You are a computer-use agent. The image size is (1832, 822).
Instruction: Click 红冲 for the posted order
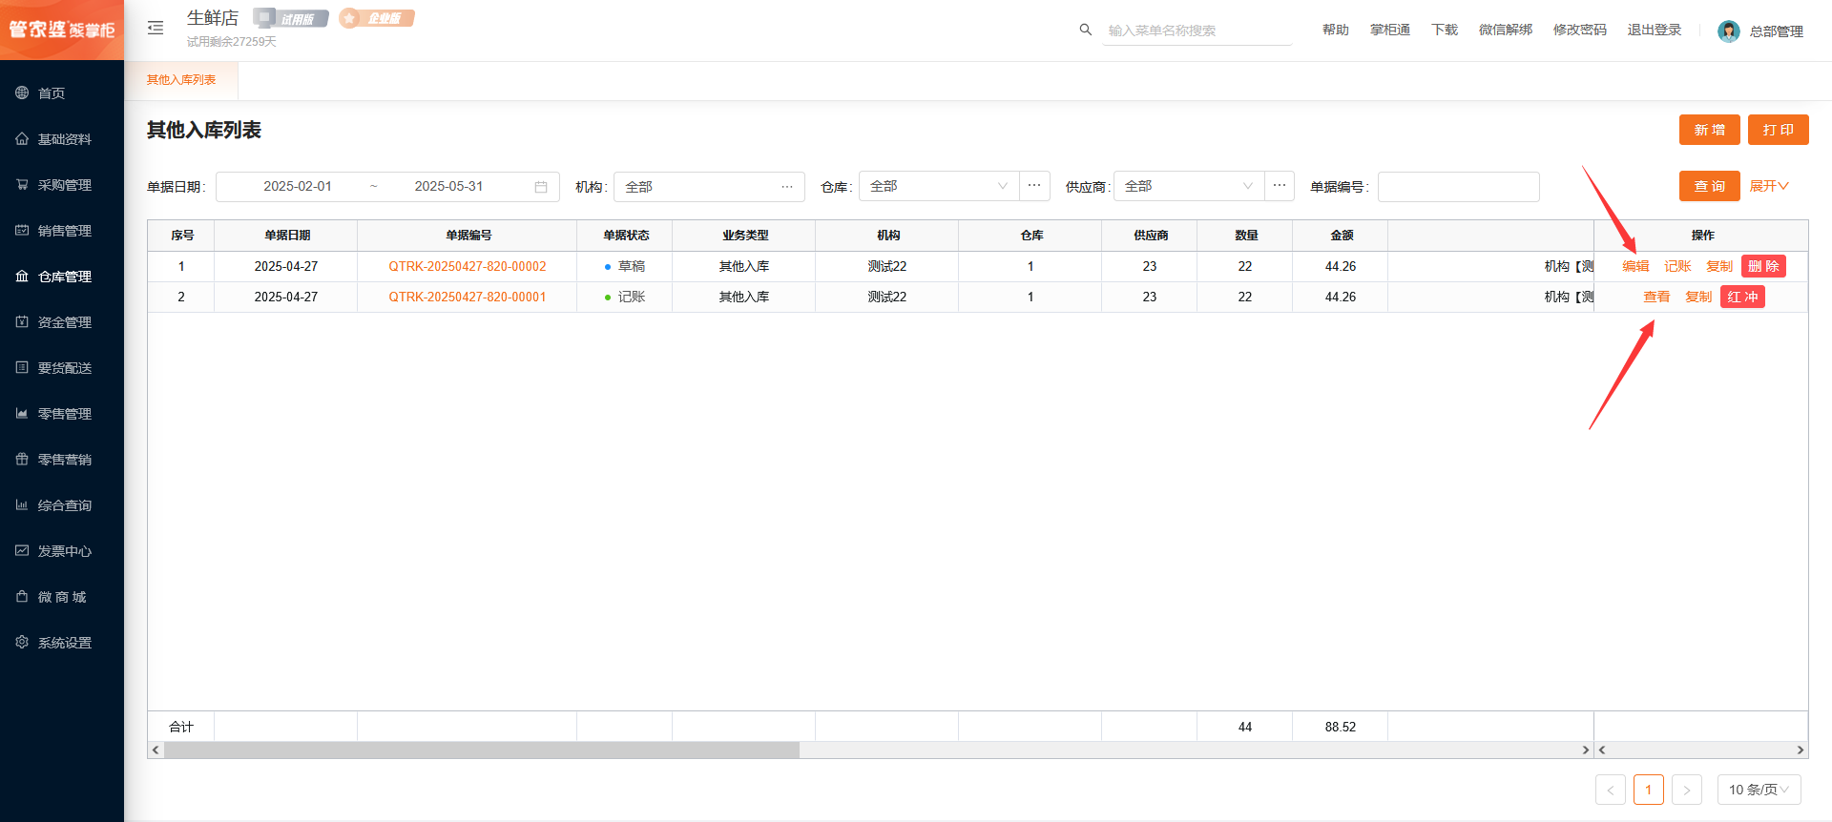[1742, 297]
